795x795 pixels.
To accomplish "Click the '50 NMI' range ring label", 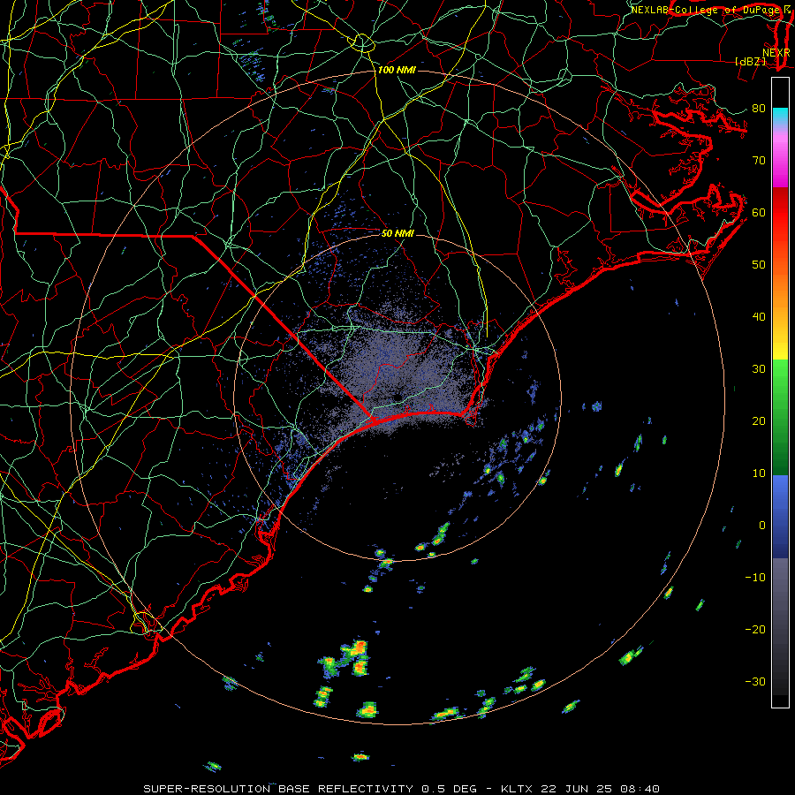I will pyautogui.click(x=397, y=233).
